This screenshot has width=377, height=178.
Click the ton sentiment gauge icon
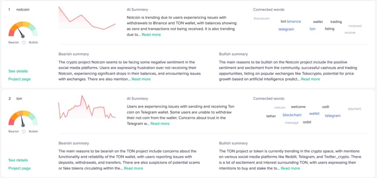(x=23, y=118)
